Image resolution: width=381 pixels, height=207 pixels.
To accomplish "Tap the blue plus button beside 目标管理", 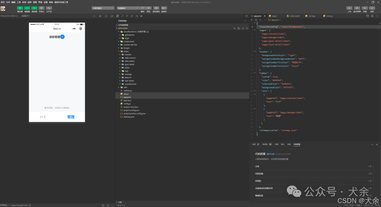I will (x=62, y=37).
